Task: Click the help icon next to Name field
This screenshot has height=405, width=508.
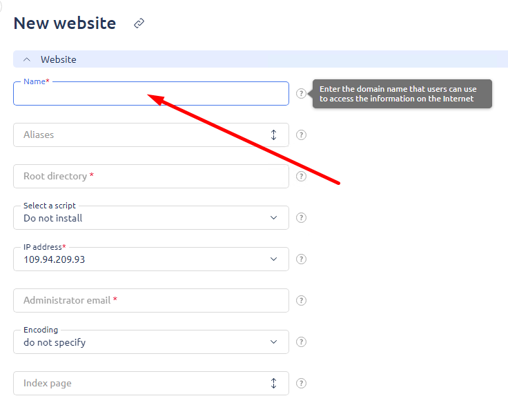Action: tap(301, 94)
